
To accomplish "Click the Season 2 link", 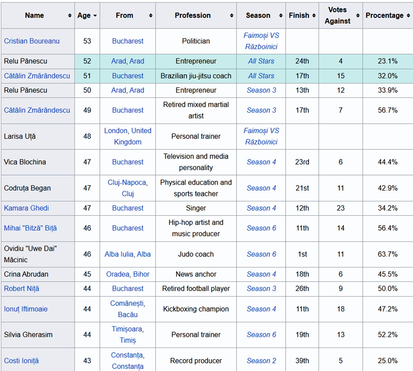I will tap(261, 360).
